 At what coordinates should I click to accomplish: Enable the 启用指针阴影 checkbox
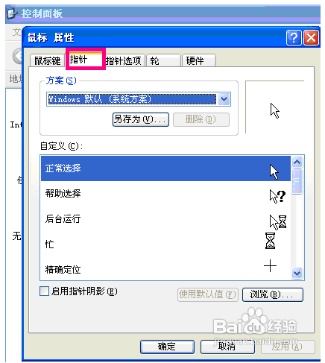pos(44,291)
